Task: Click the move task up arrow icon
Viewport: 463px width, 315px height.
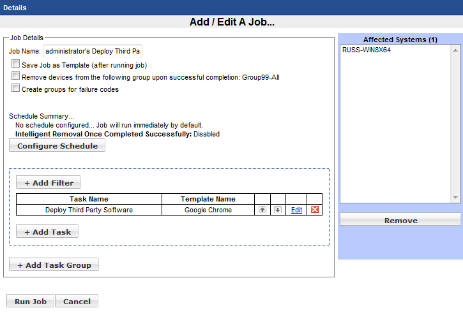Action: tap(262, 210)
